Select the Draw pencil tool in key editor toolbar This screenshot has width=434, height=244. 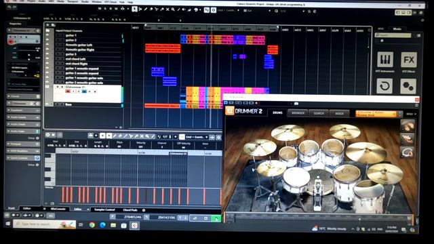(115, 136)
